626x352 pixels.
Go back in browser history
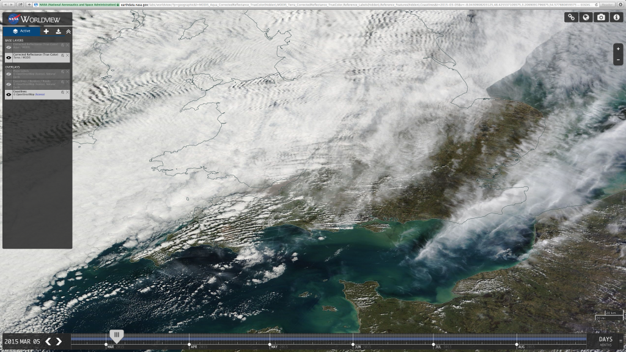click(x=6, y=4)
